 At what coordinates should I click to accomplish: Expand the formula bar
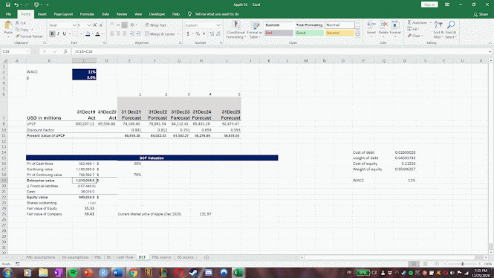[x=490, y=51]
